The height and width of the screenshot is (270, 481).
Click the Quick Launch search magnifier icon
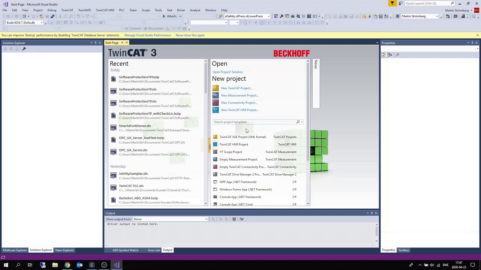point(452,3)
